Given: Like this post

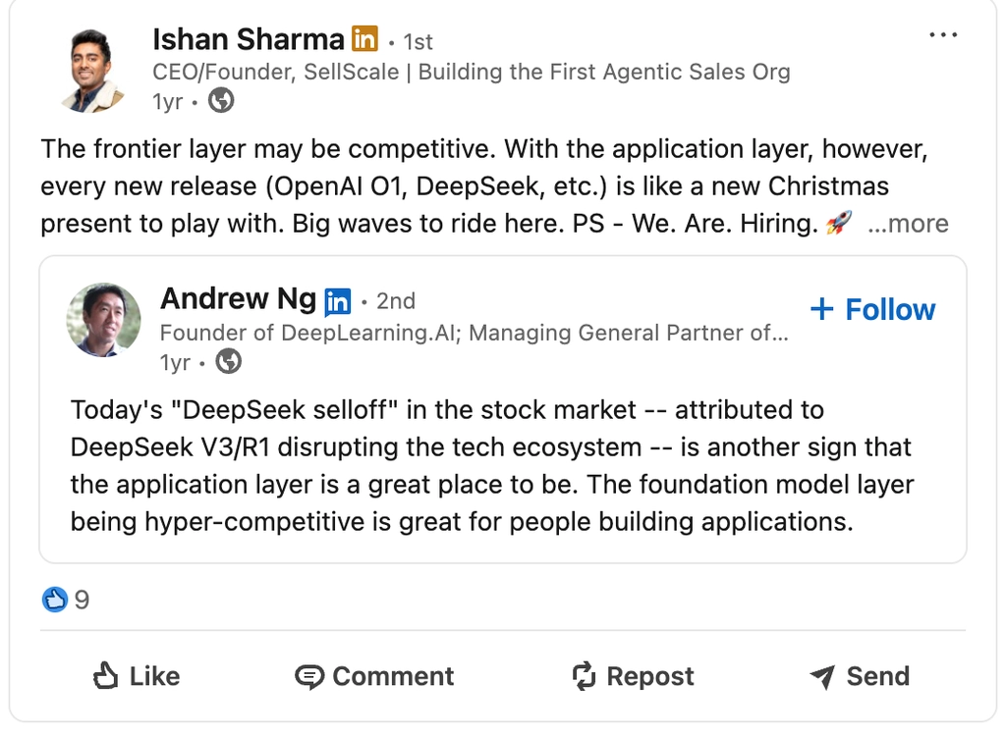Looking at the screenshot, I should coord(136,676).
